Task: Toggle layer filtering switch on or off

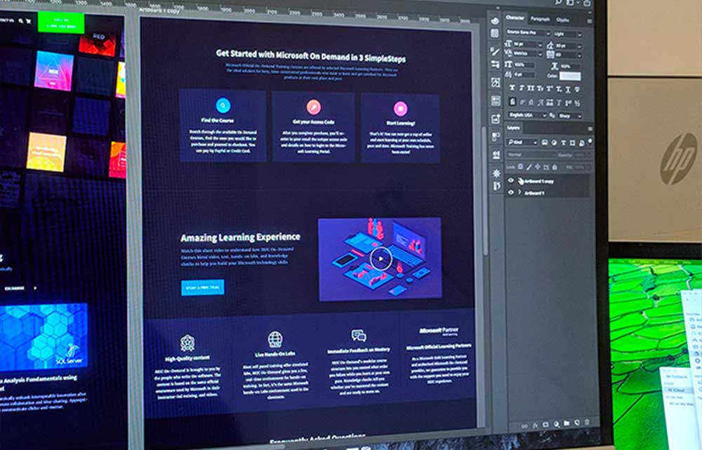Action: (590, 140)
